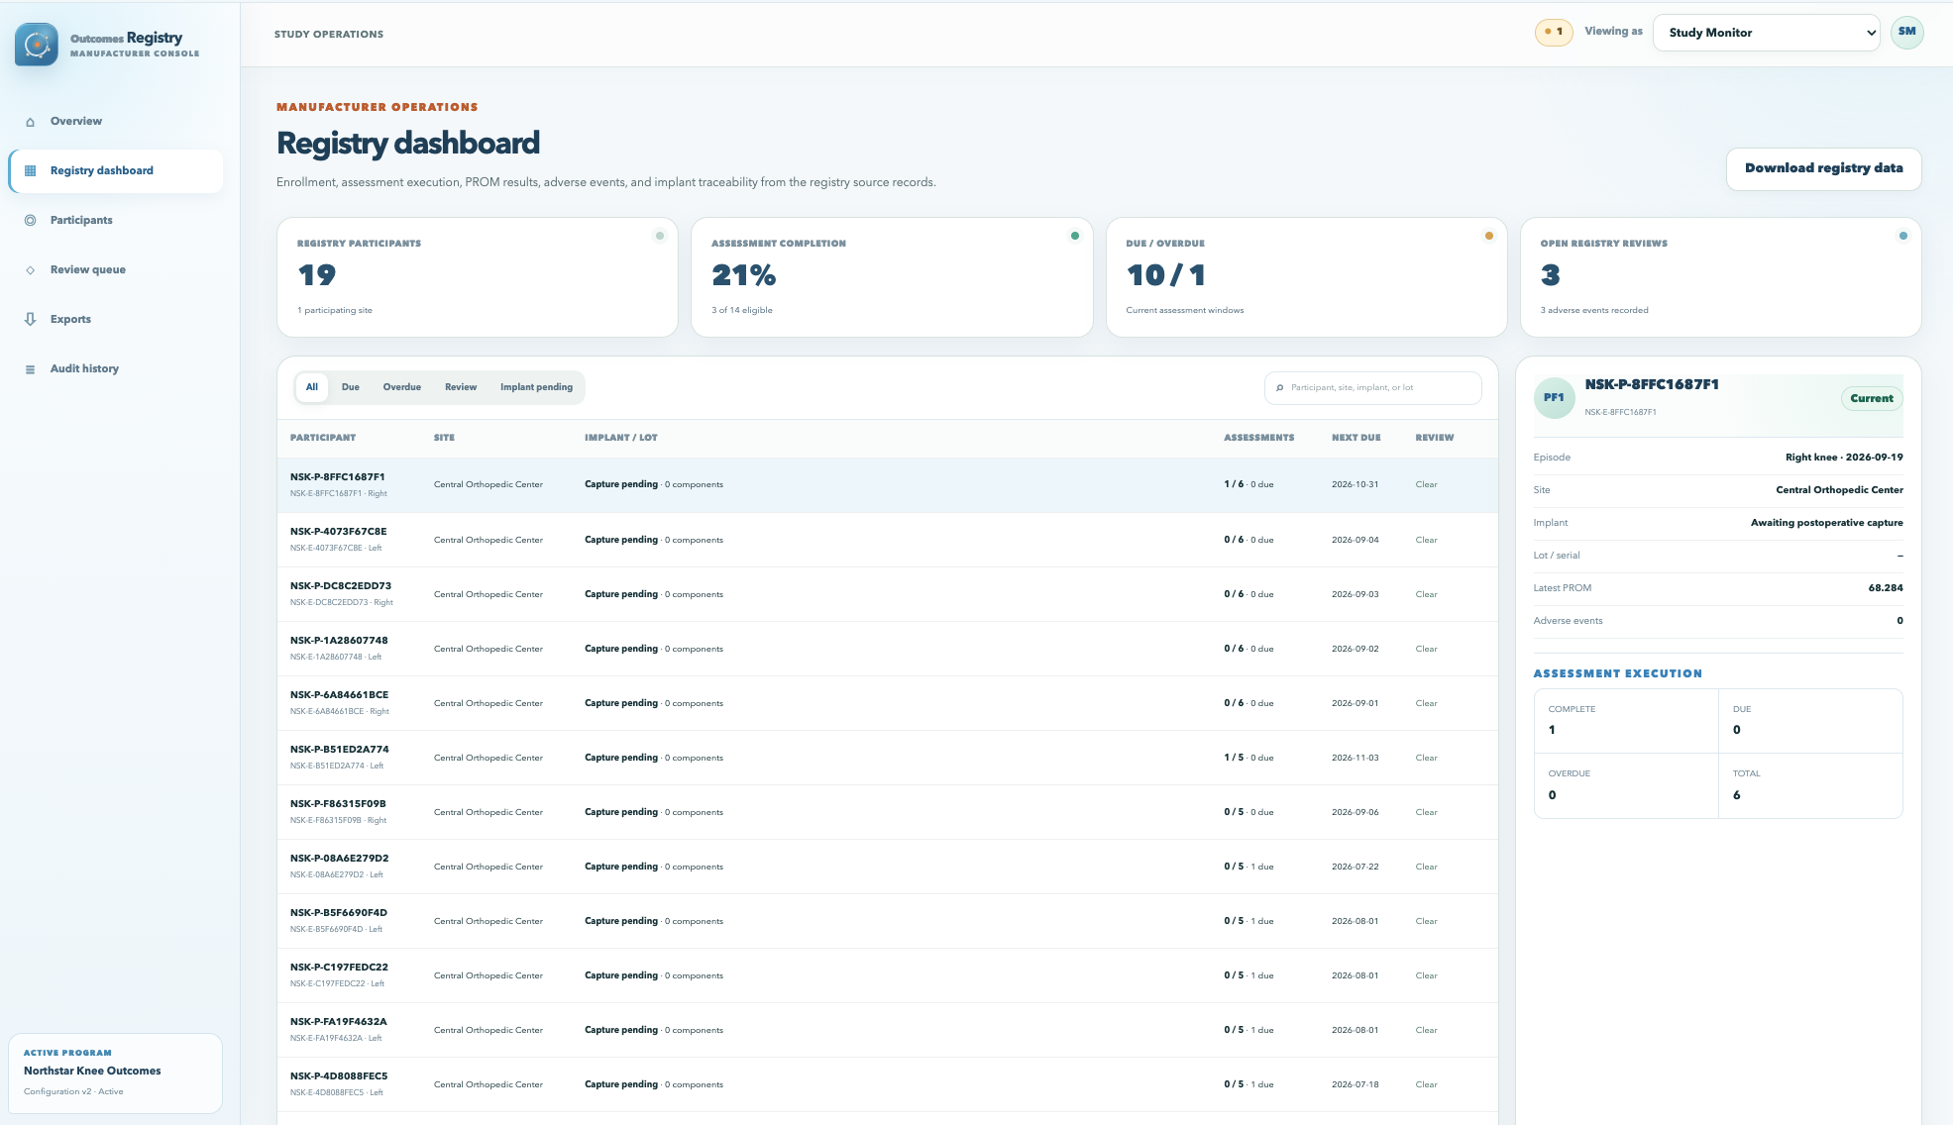Click the Assessments column header

point(1258,438)
